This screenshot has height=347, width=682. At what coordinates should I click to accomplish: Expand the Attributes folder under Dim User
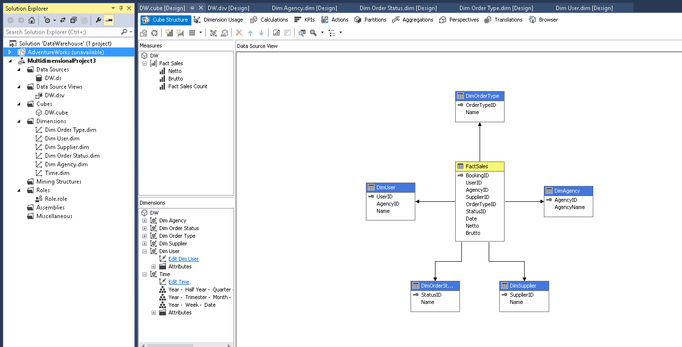[153, 266]
